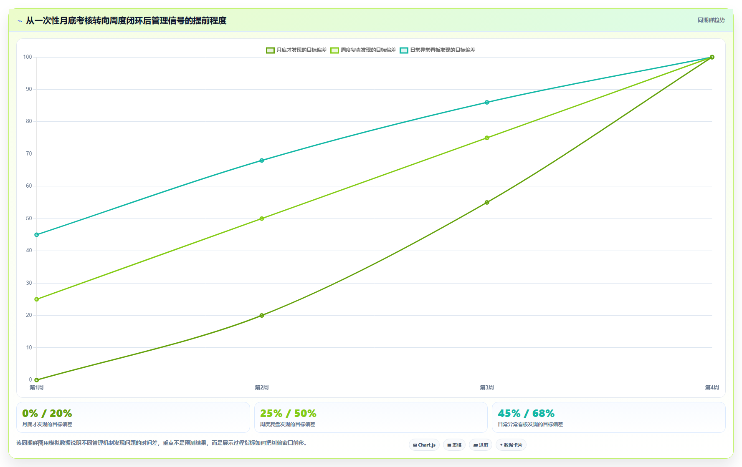The height and width of the screenshot is (467, 742).
Task: Click the teal data point at 第2周 (68)
Action: 262,161
